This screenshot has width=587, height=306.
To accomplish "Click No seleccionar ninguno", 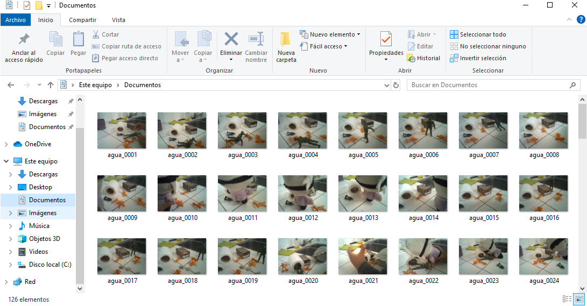I will tap(487, 46).
